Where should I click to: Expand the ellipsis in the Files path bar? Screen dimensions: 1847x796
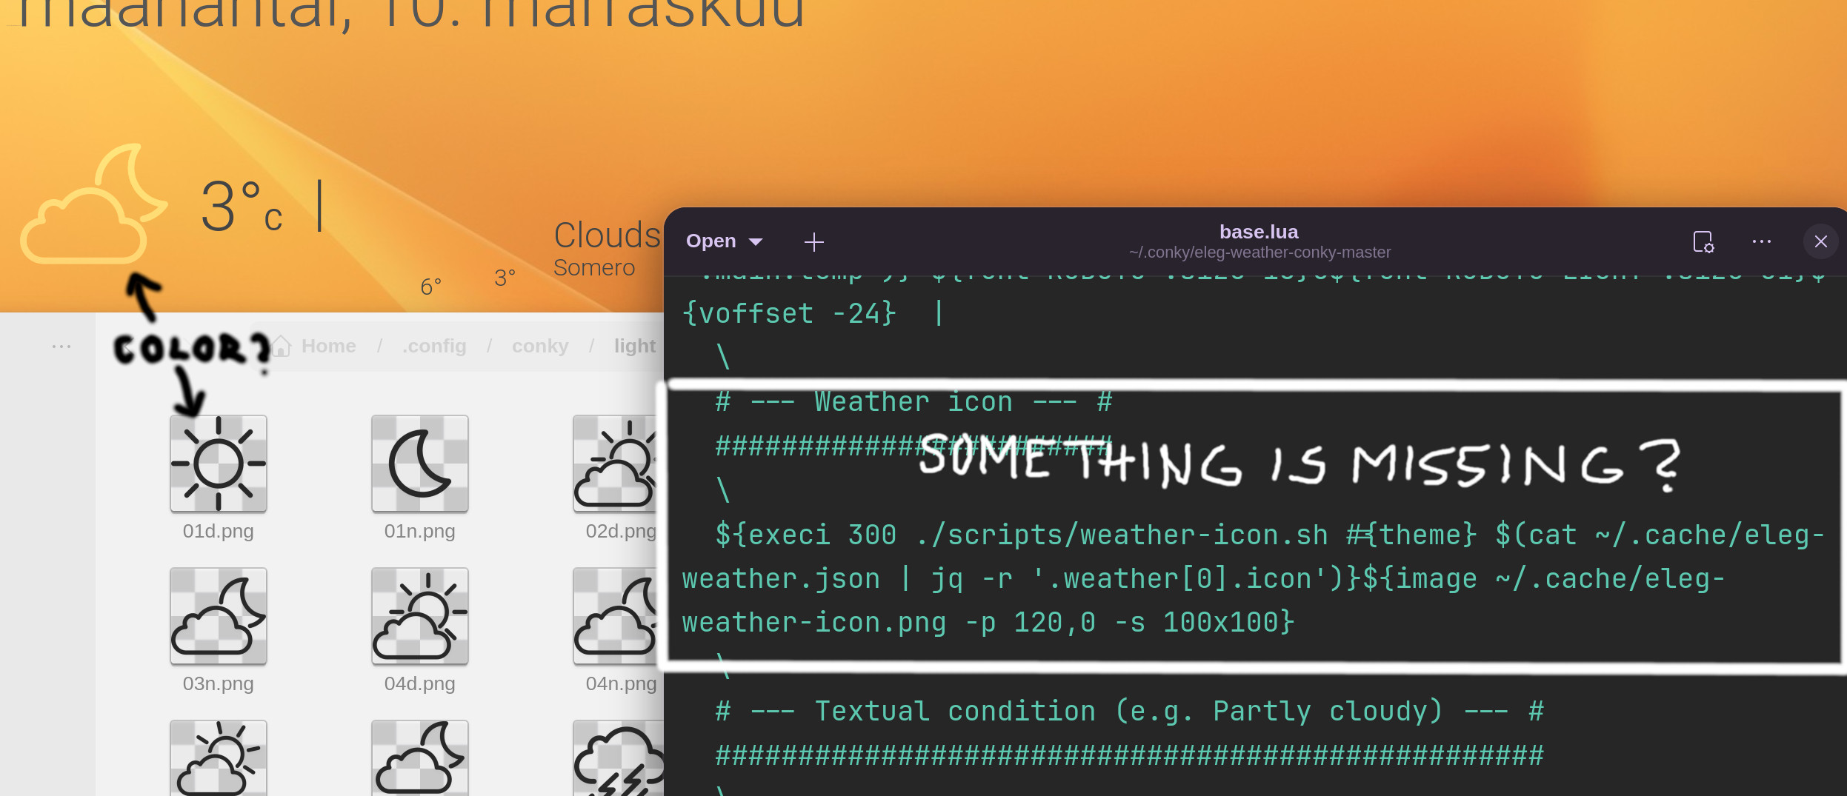click(x=62, y=346)
